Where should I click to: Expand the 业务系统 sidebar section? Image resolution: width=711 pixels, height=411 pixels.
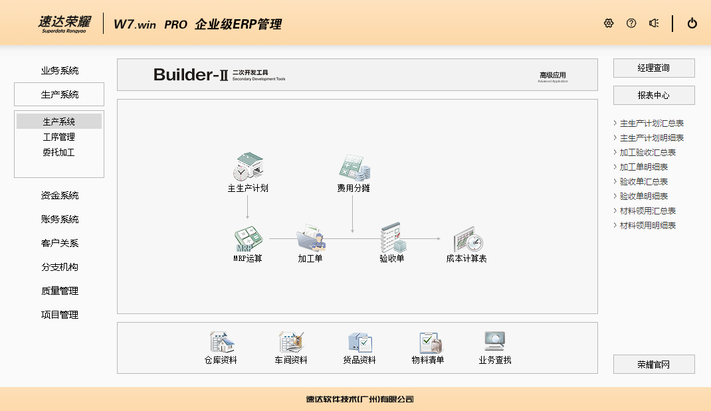(60, 70)
